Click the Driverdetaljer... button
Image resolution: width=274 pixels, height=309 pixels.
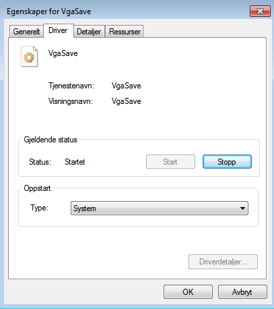[x=223, y=262]
